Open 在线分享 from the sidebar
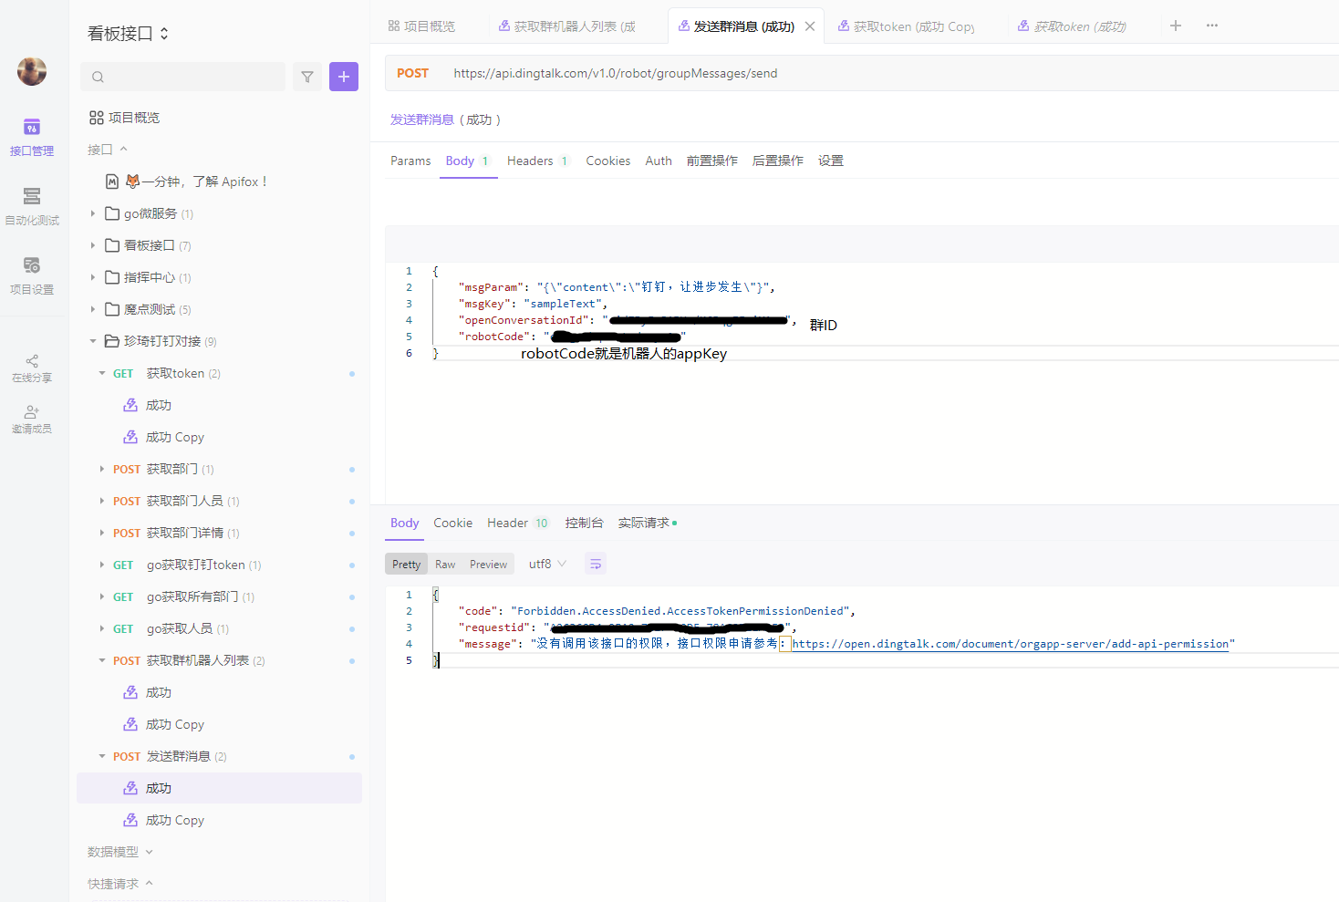The width and height of the screenshot is (1339, 902). pos(32,368)
